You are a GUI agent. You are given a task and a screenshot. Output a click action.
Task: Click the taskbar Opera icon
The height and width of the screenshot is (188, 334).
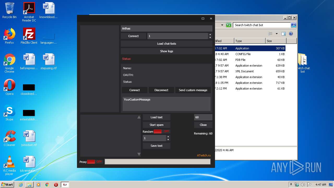tap(56, 185)
